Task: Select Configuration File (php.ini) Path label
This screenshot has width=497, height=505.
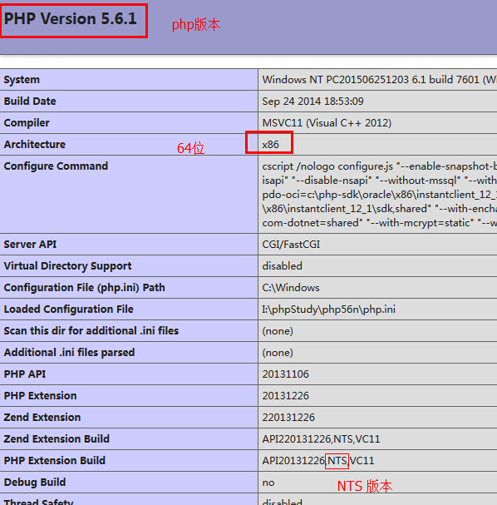Action: 84,288
